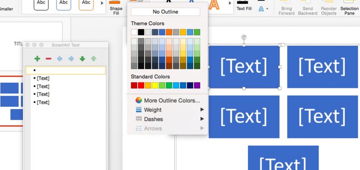
Task: Open the Weight submenu
Action: point(168,110)
